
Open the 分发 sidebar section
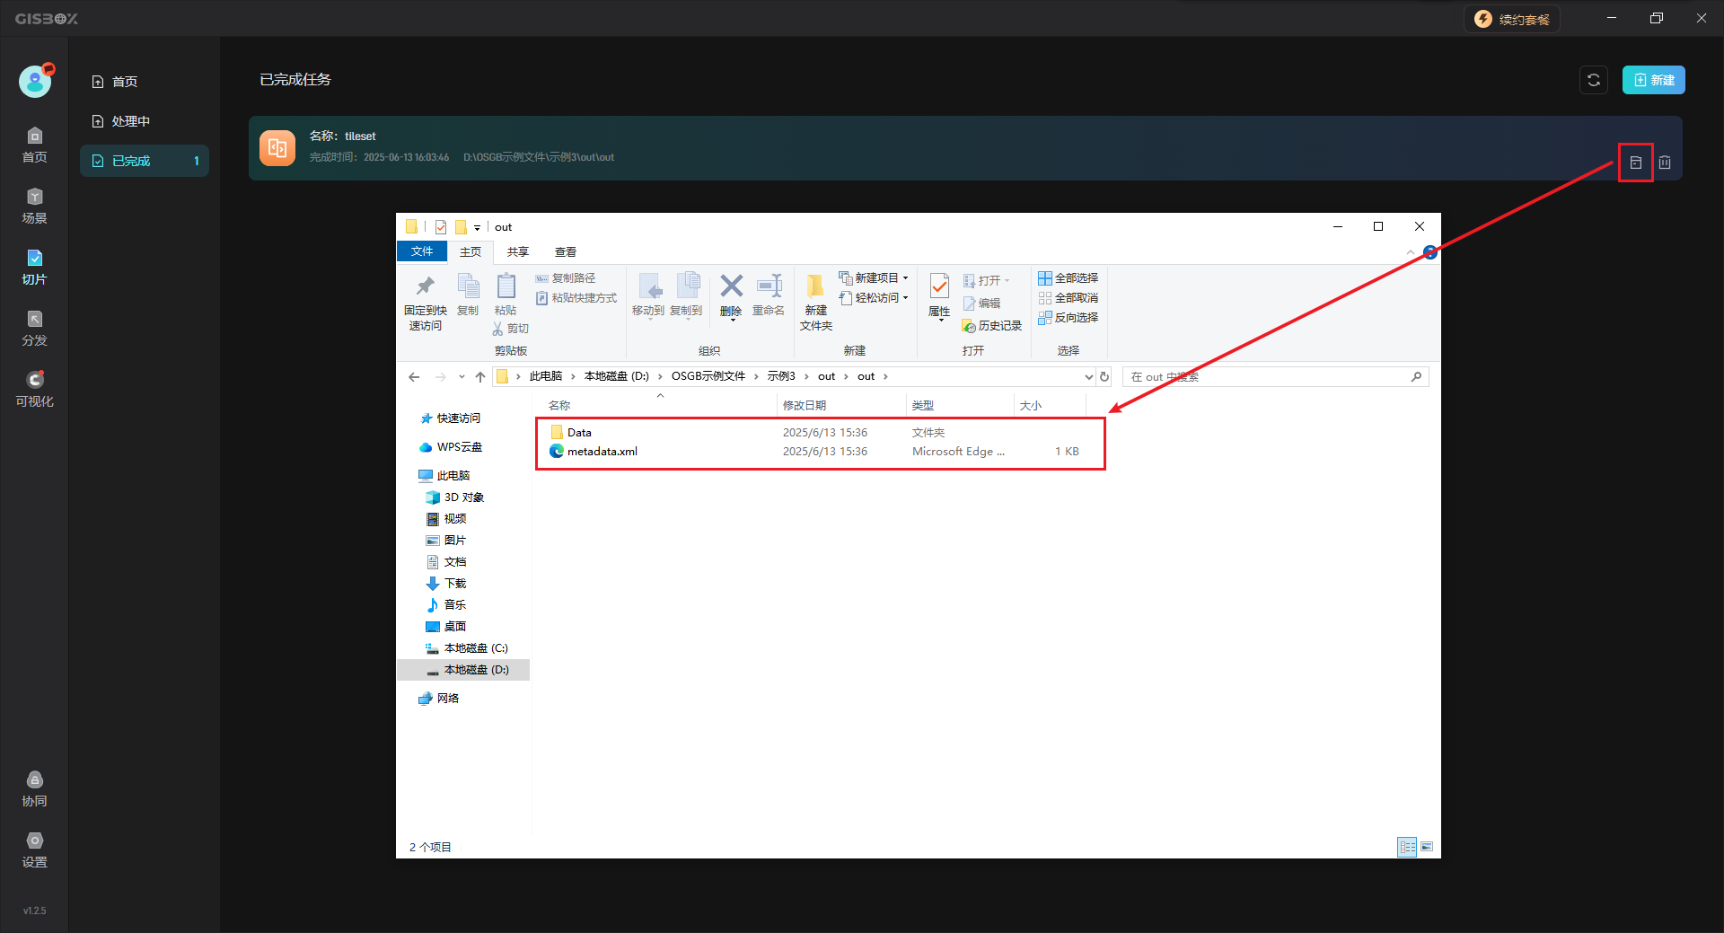(x=34, y=329)
